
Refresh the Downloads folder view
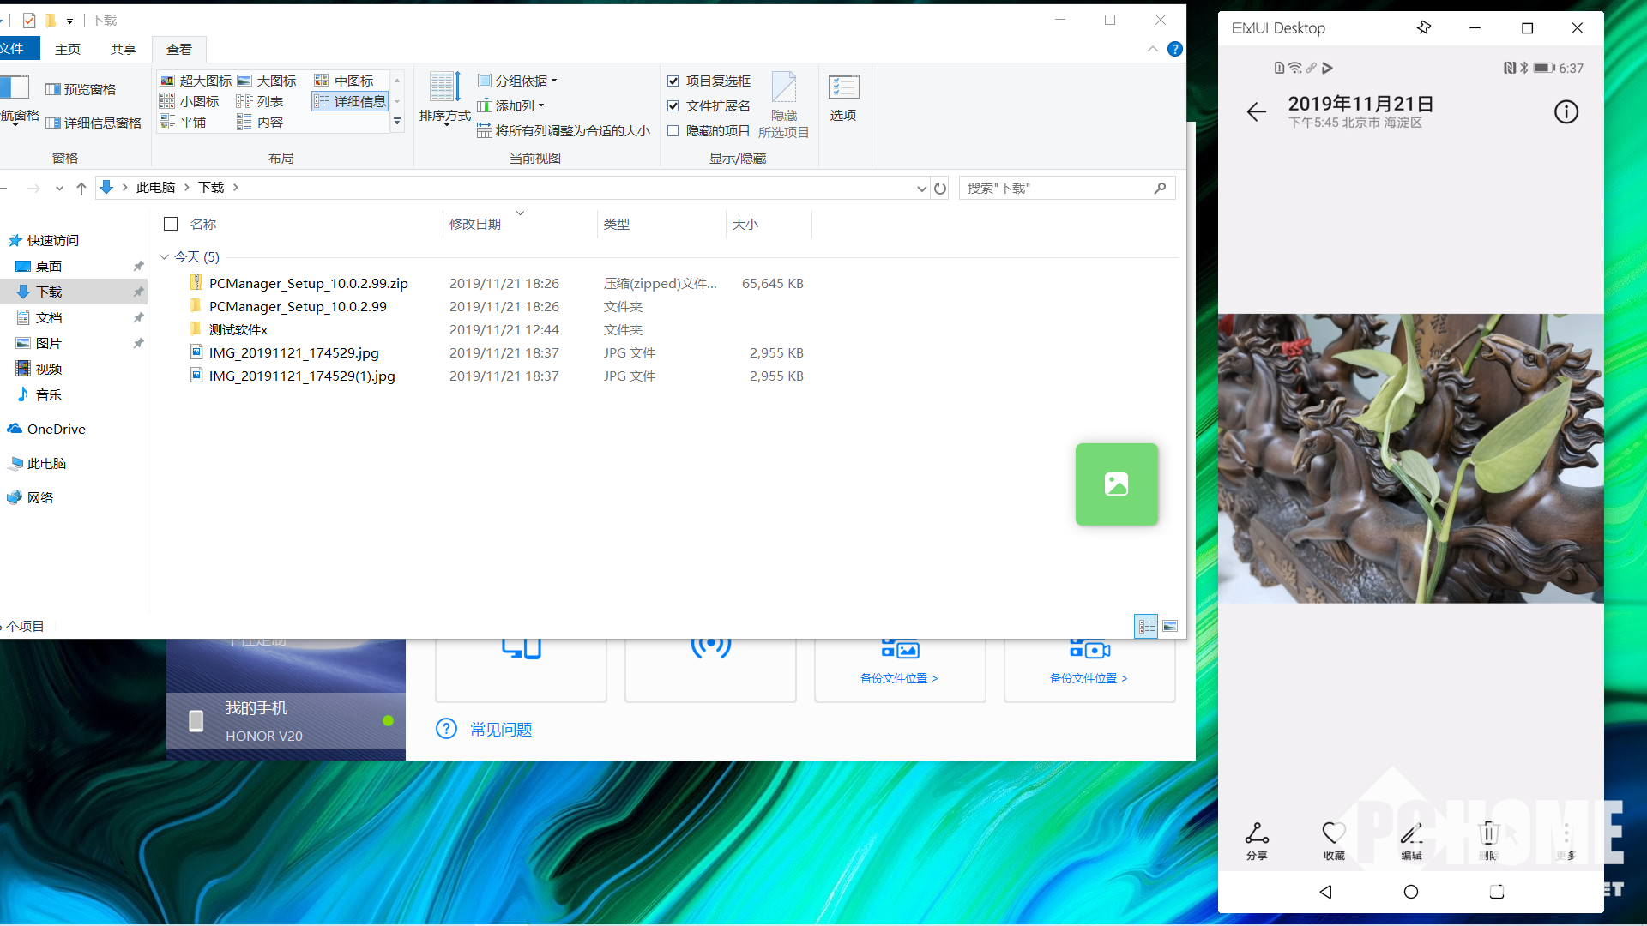940,188
